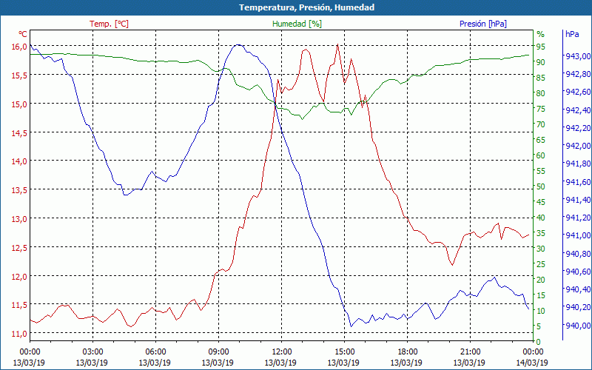Select the 'Presión [hPa]' legend label
The width and height of the screenshot is (592, 370).
pyautogui.click(x=483, y=24)
